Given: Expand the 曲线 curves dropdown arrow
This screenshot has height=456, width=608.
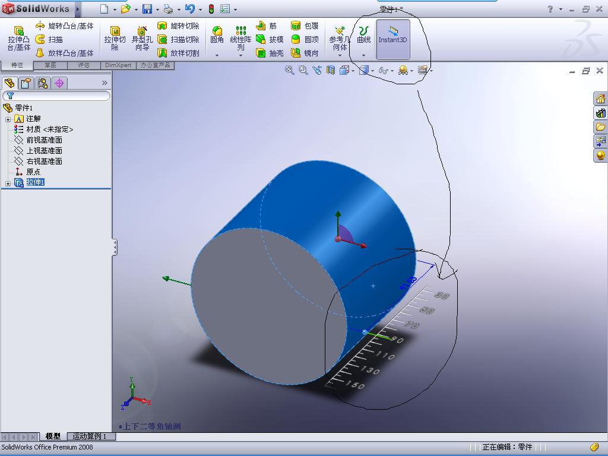Looking at the screenshot, I should [x=364, y=55].
